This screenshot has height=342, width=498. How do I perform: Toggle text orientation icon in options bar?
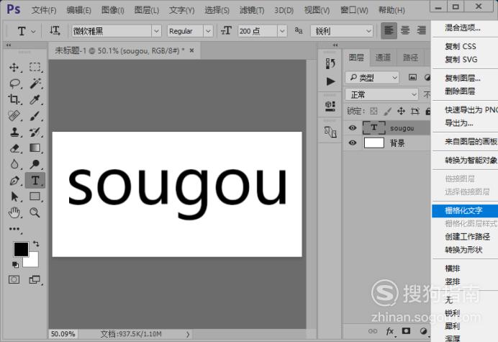55,31
